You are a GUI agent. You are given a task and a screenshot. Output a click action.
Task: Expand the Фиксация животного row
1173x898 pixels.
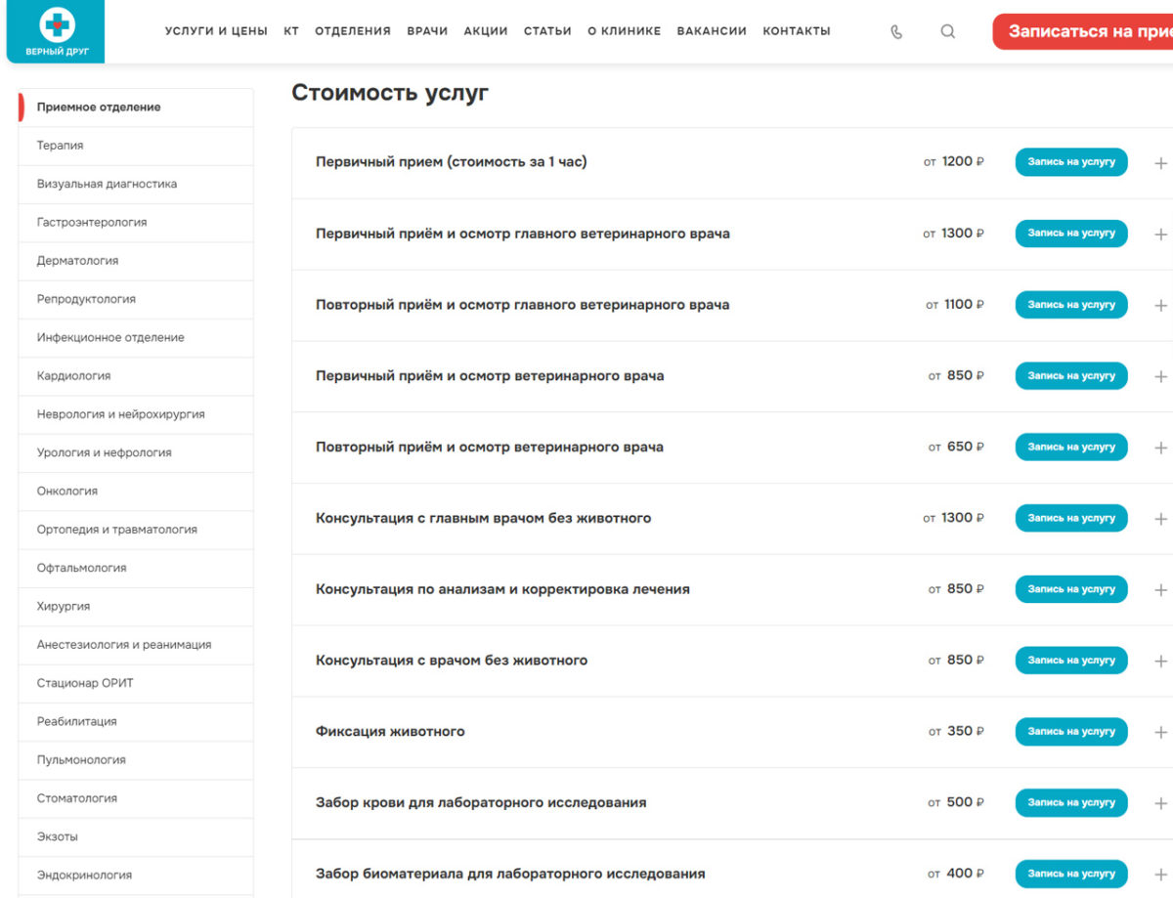coord(1160,732)
